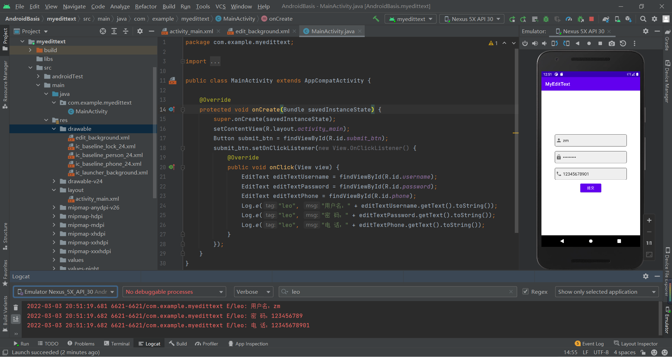Screen dimensions: 672x357
Task: Open Emulator panel settings gear
Action: pos(646,31)
